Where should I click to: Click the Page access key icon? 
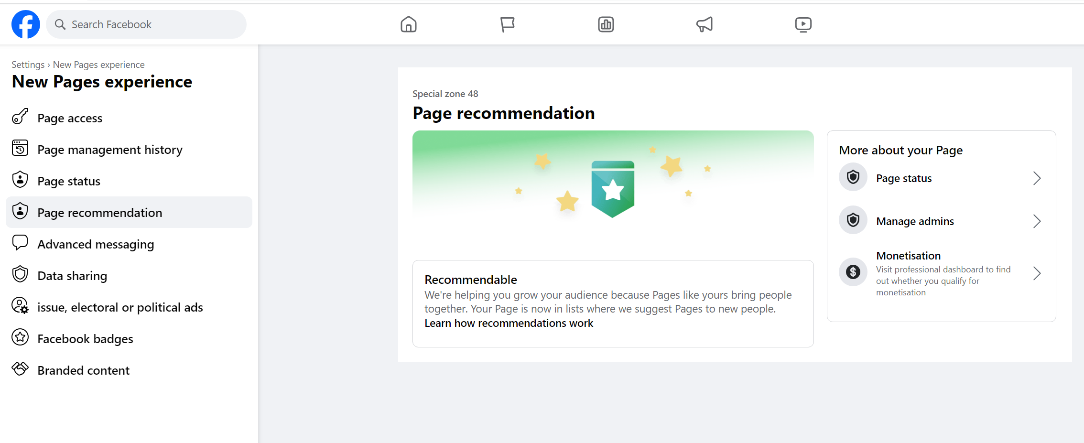pyautogui.click(x=20, y=117)
